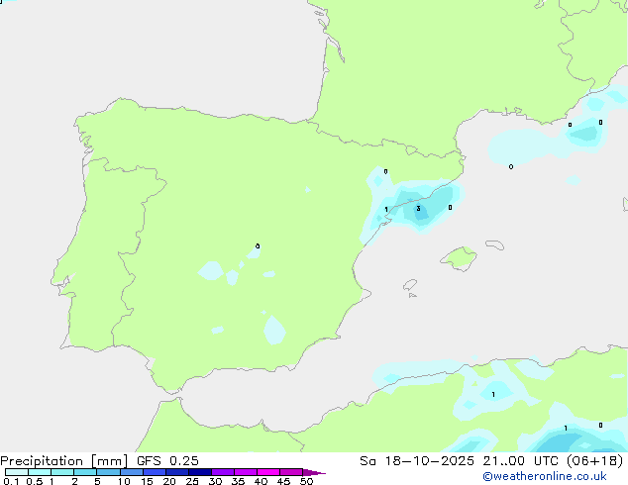This screenshot has height=485, width=628.
Task: Pick the 30–35 mm purple legend swatch
Action: point(222,472)
